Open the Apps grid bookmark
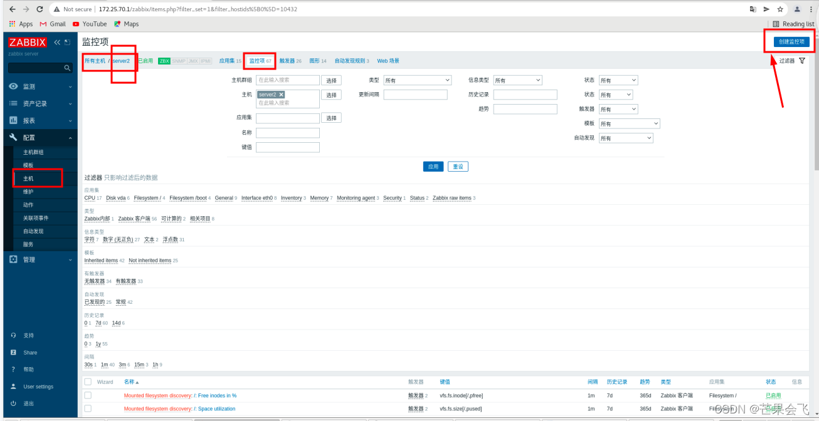The height and width of the screenshot is (421, 819). pos(21,24)
